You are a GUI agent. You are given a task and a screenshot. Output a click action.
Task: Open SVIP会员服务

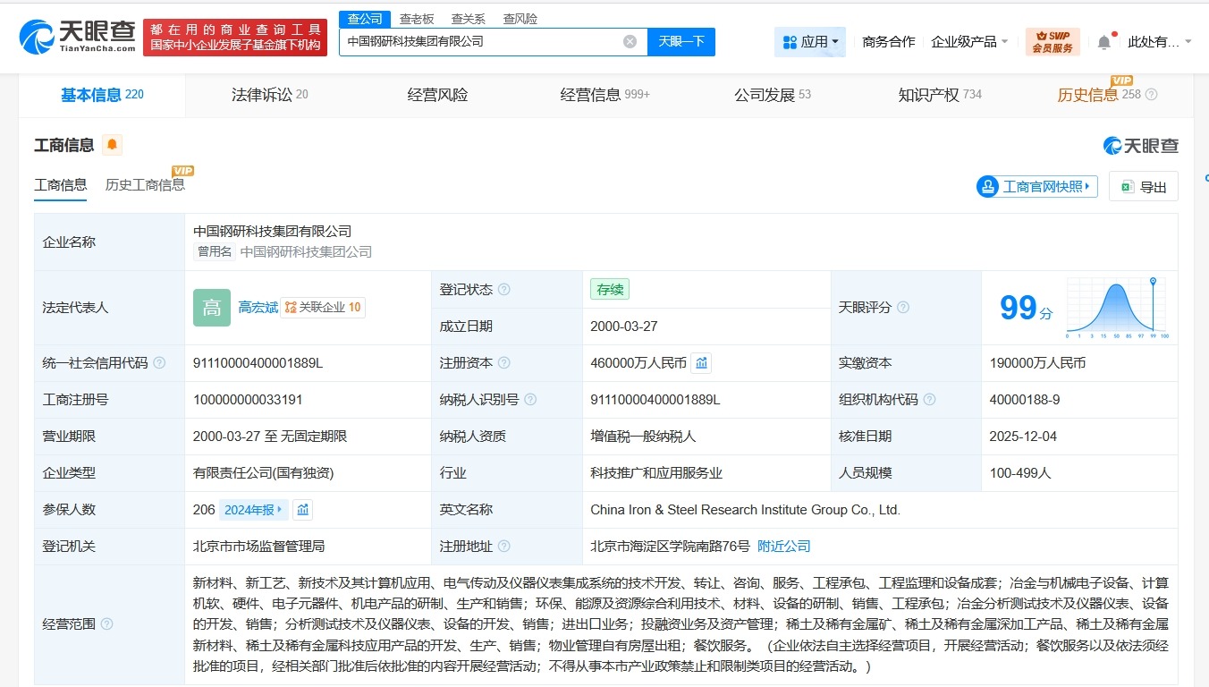(x=1053, y=40)
